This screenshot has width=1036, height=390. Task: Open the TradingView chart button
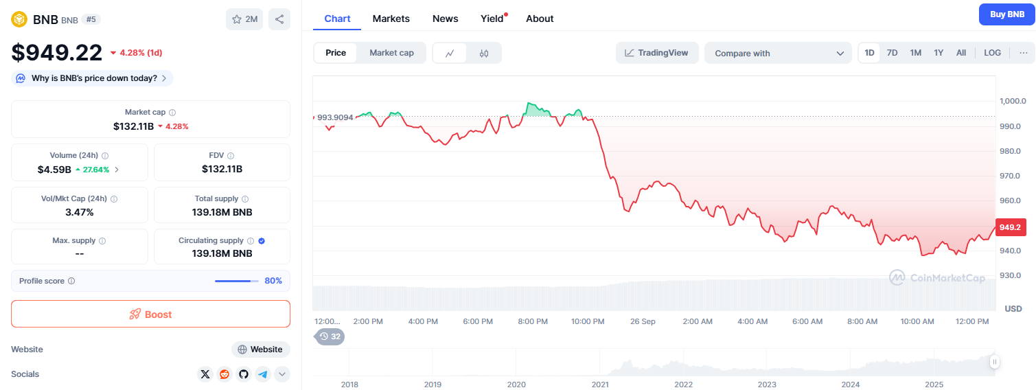pos(657,53)
